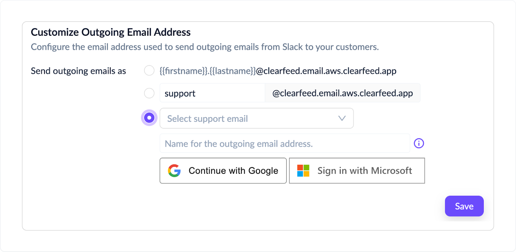Open the info tooltip beside the name field

click(419, 143)
